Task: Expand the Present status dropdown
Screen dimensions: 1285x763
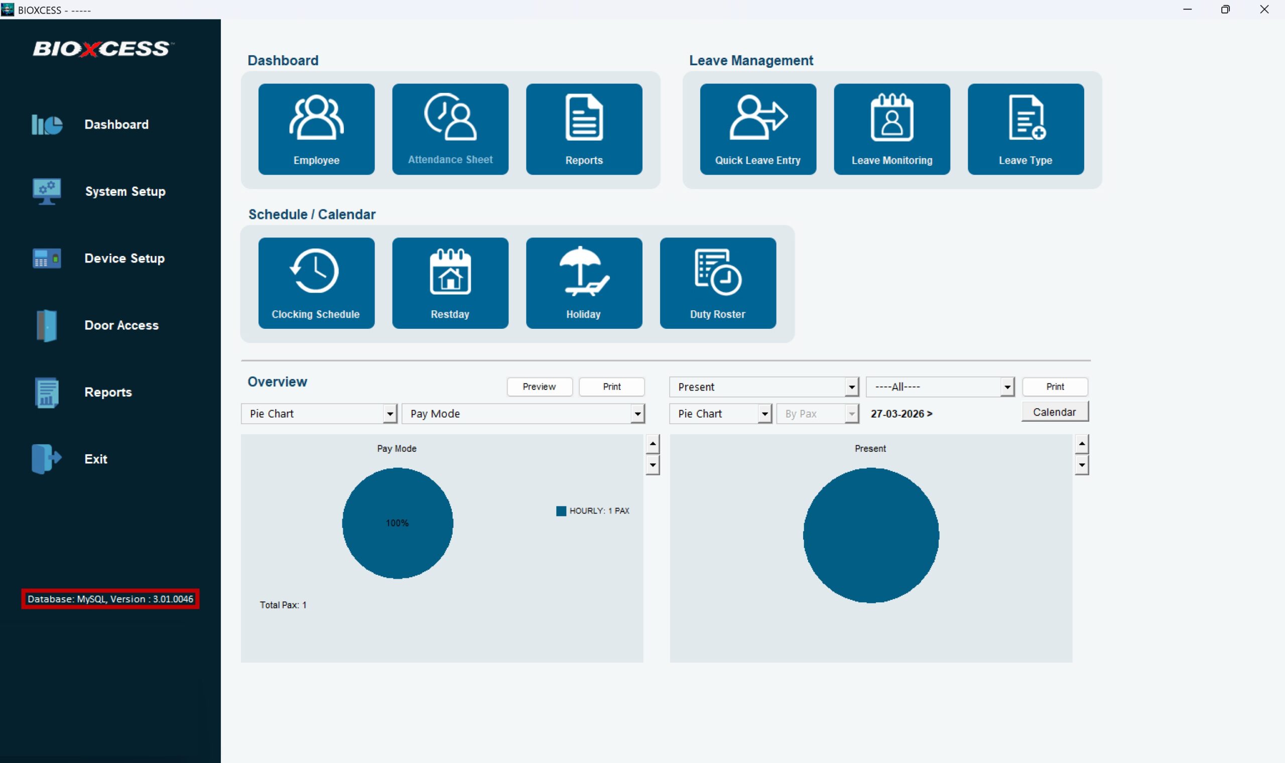Action: 851,387
